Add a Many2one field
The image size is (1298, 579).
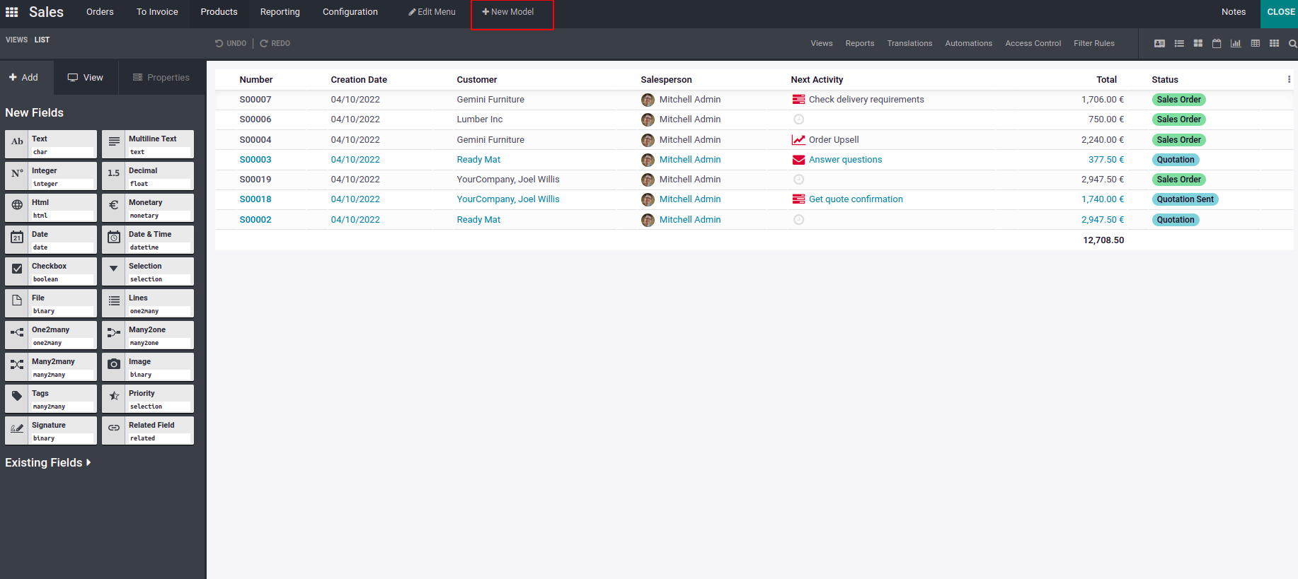tap(148, 335)
